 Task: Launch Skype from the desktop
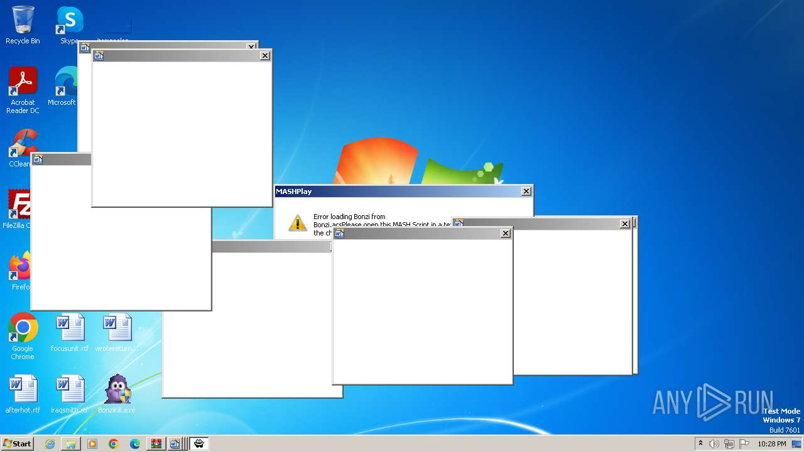[x=69, y=25]
